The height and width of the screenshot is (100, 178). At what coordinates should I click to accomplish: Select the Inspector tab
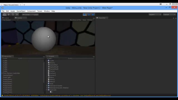pyautogui.click(x=102, y=18)
